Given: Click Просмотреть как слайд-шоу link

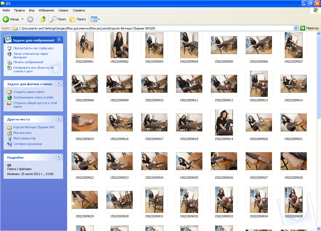Looking at the screenshot, I should [x=33, y=48].
